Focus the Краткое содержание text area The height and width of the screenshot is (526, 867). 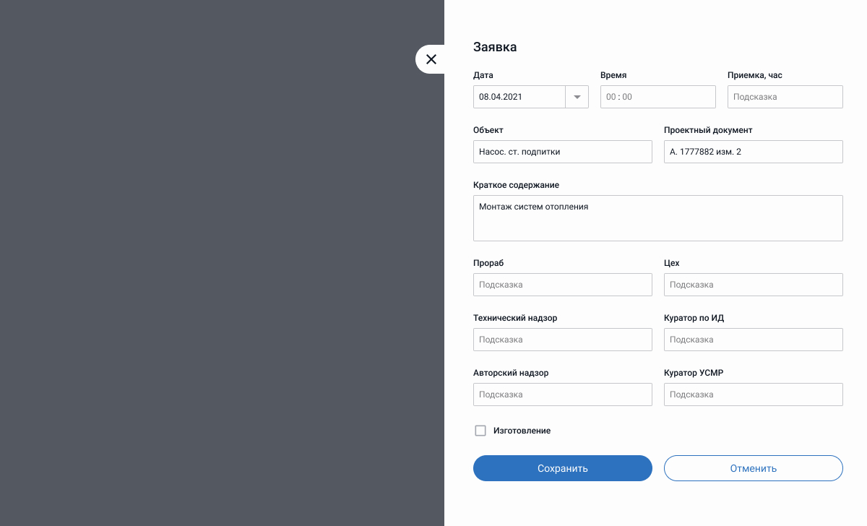point(657,218)
